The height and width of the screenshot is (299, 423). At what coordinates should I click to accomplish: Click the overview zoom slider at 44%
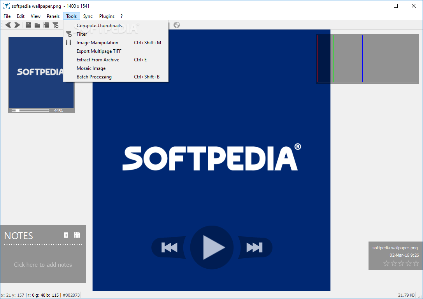tap(30, 110)
